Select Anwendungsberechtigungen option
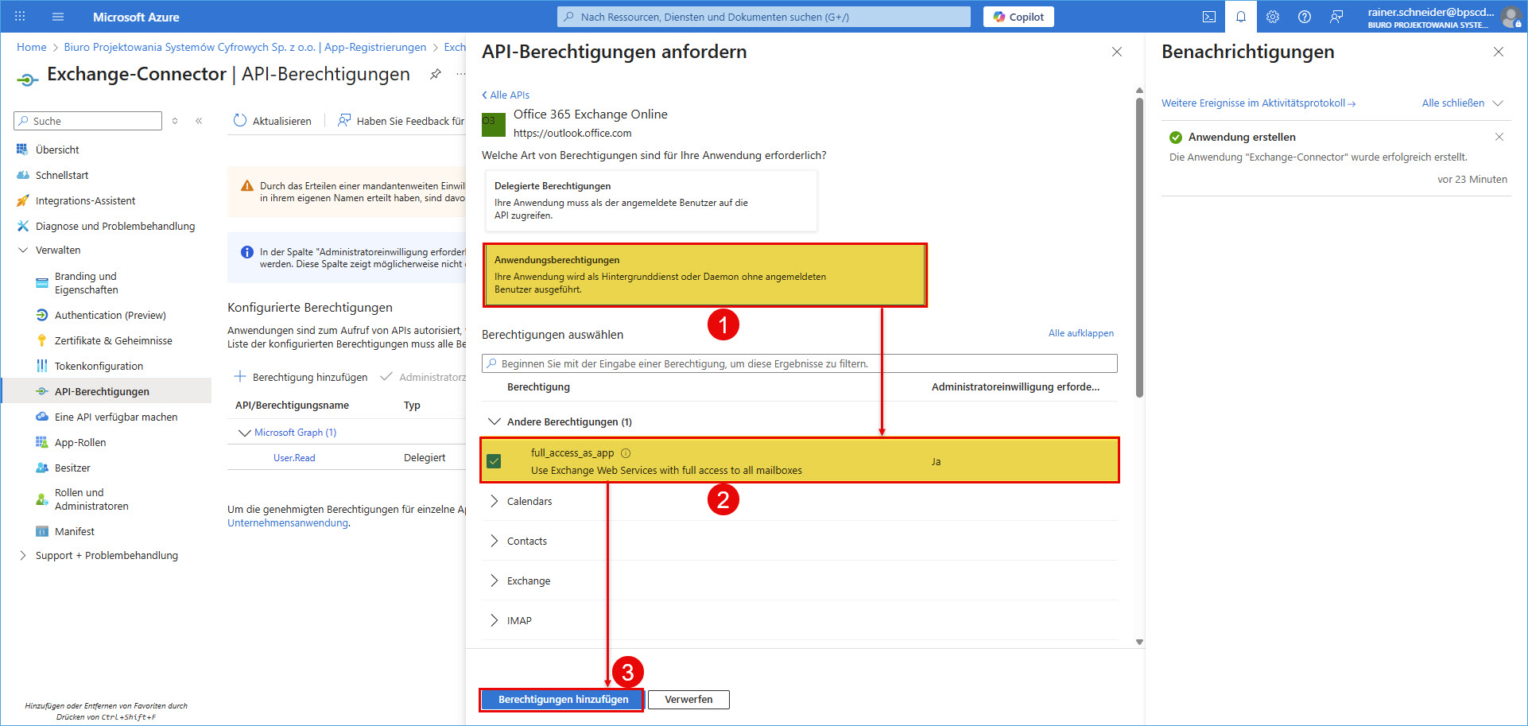 pyautogui.click(x=704, y=274)
